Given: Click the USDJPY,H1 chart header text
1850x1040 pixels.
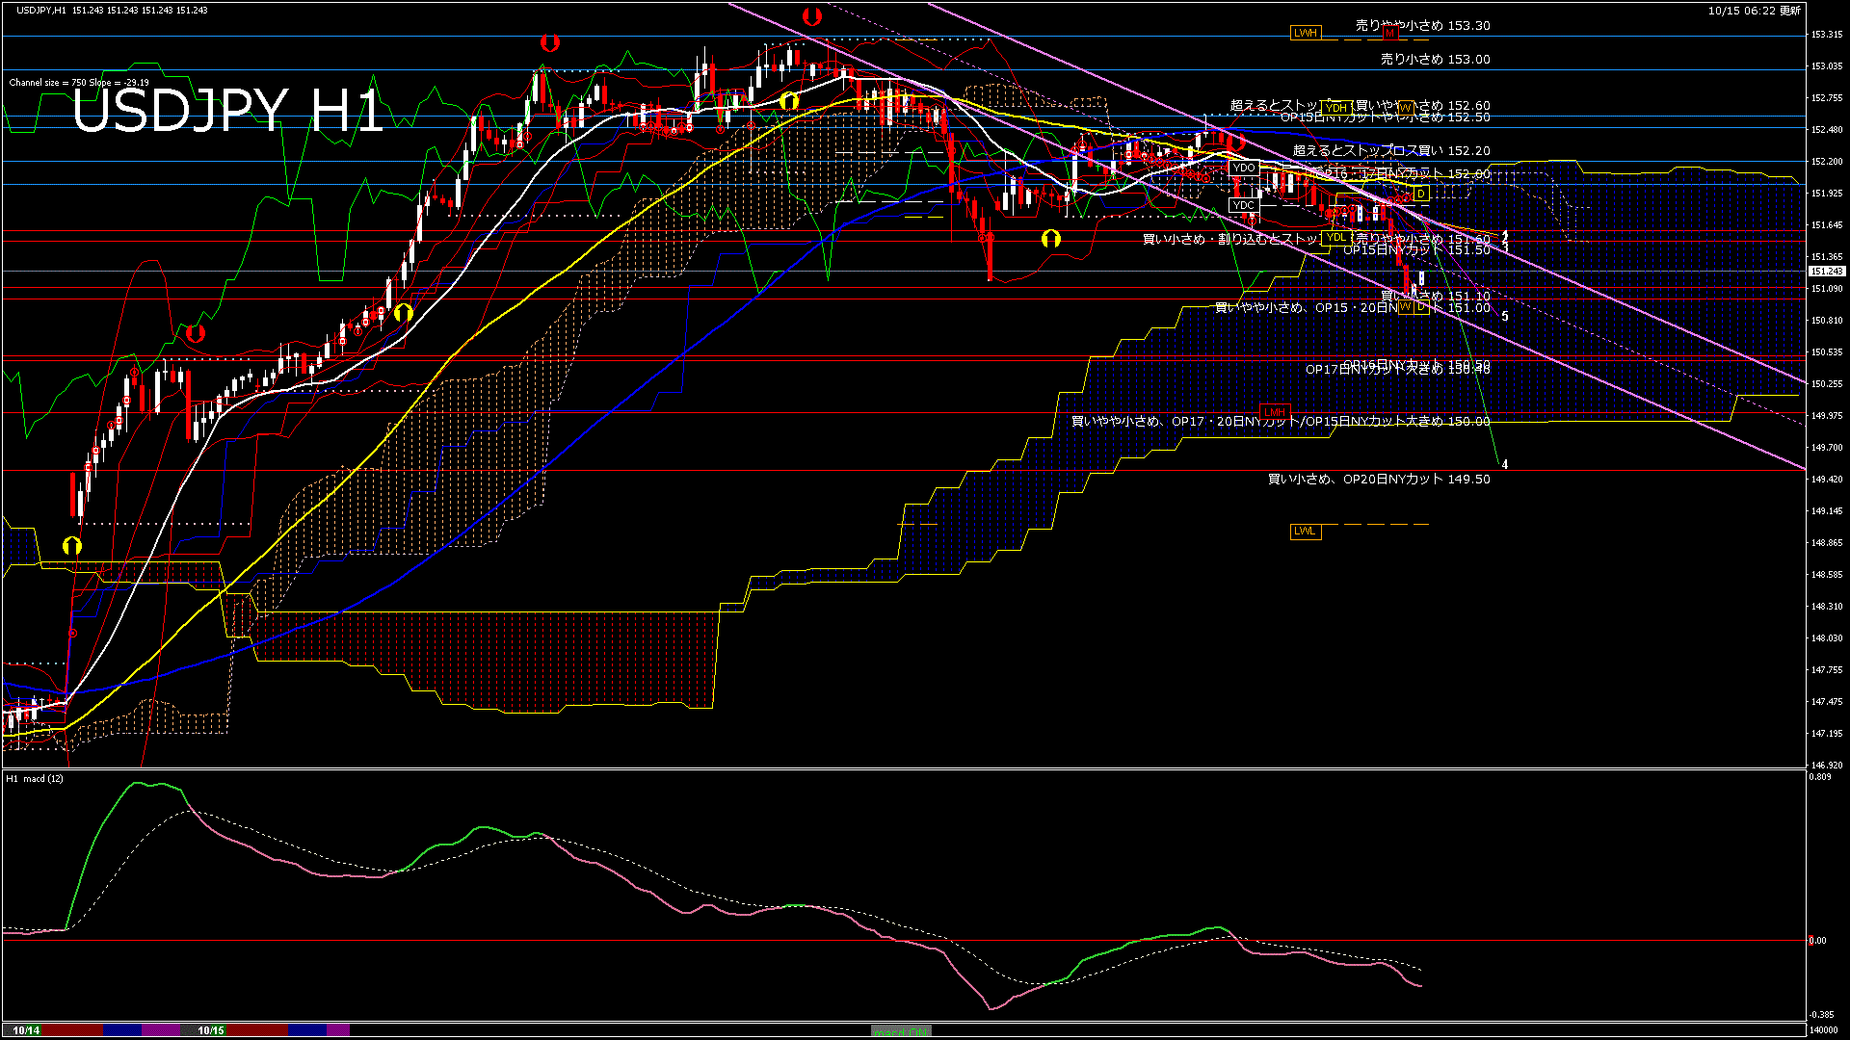Looking at the screenshot, I should (x=42, y=10).
